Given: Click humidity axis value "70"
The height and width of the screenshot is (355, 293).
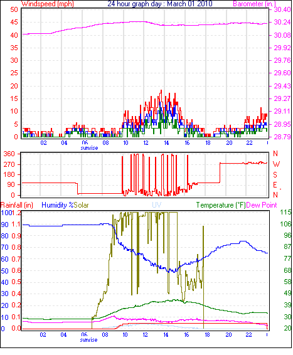Looking at the screenshot, I should 4,247.
